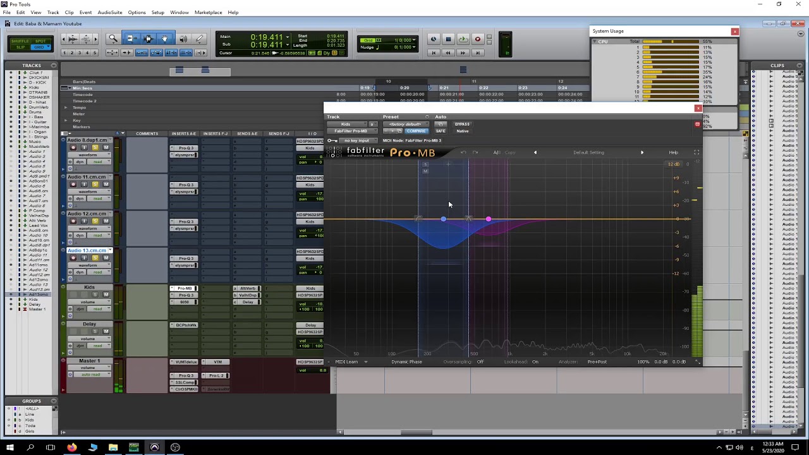Click the Pro-MB band mute M icon
809x455 pixels.
click(425, 171)
